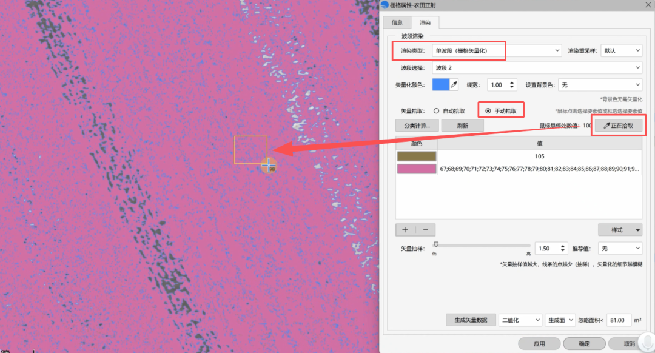Click the blue 矢量化颜色 swatch
The image size is (655, 353).
[x=440, y=85]
